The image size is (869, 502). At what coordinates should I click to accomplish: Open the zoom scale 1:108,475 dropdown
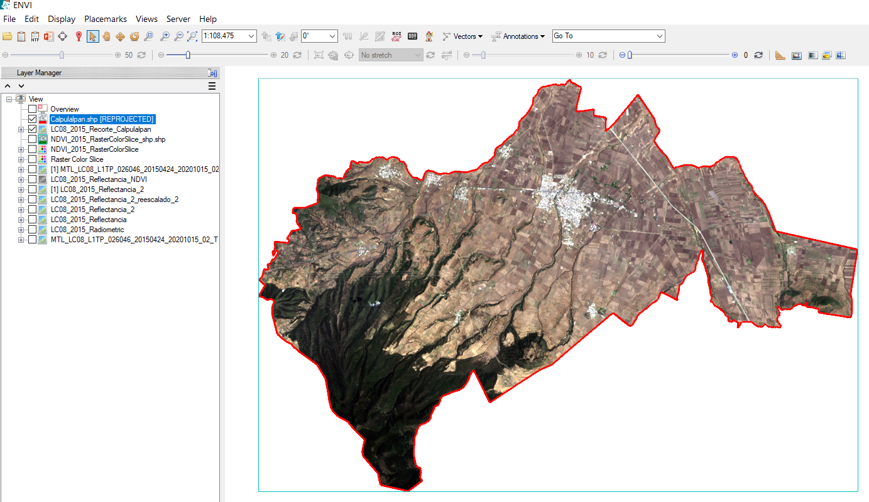click(x=251, y=36)
